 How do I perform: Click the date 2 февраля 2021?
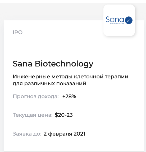tap(64, 134)
